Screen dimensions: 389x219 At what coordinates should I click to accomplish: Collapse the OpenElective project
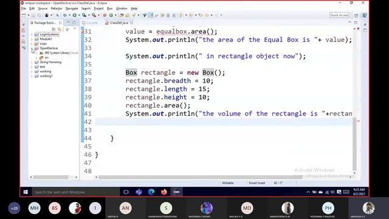tap(32, 49)
